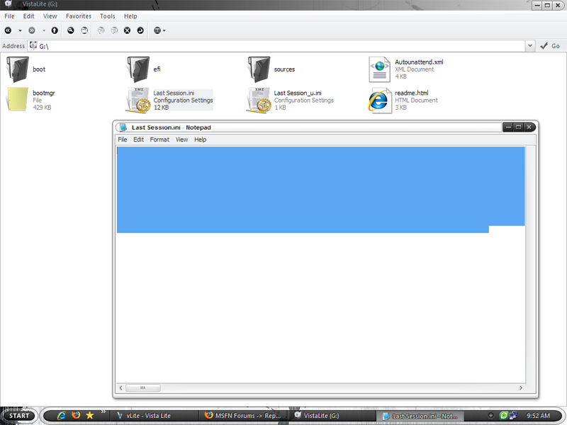The height and width of the screenshot is (425, 567).
Task: Select the Last Session_u.ini file
Action: coord(290,100)
